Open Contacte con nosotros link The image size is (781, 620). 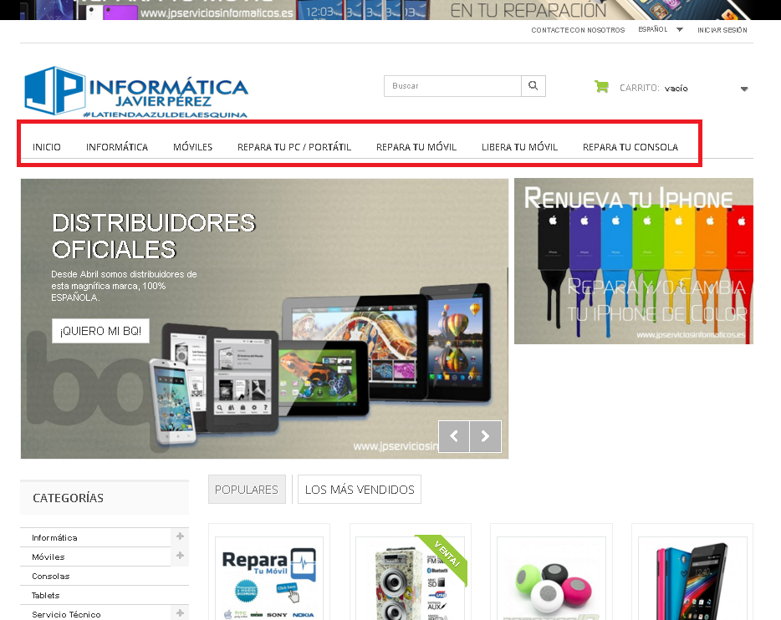(578, 30)
